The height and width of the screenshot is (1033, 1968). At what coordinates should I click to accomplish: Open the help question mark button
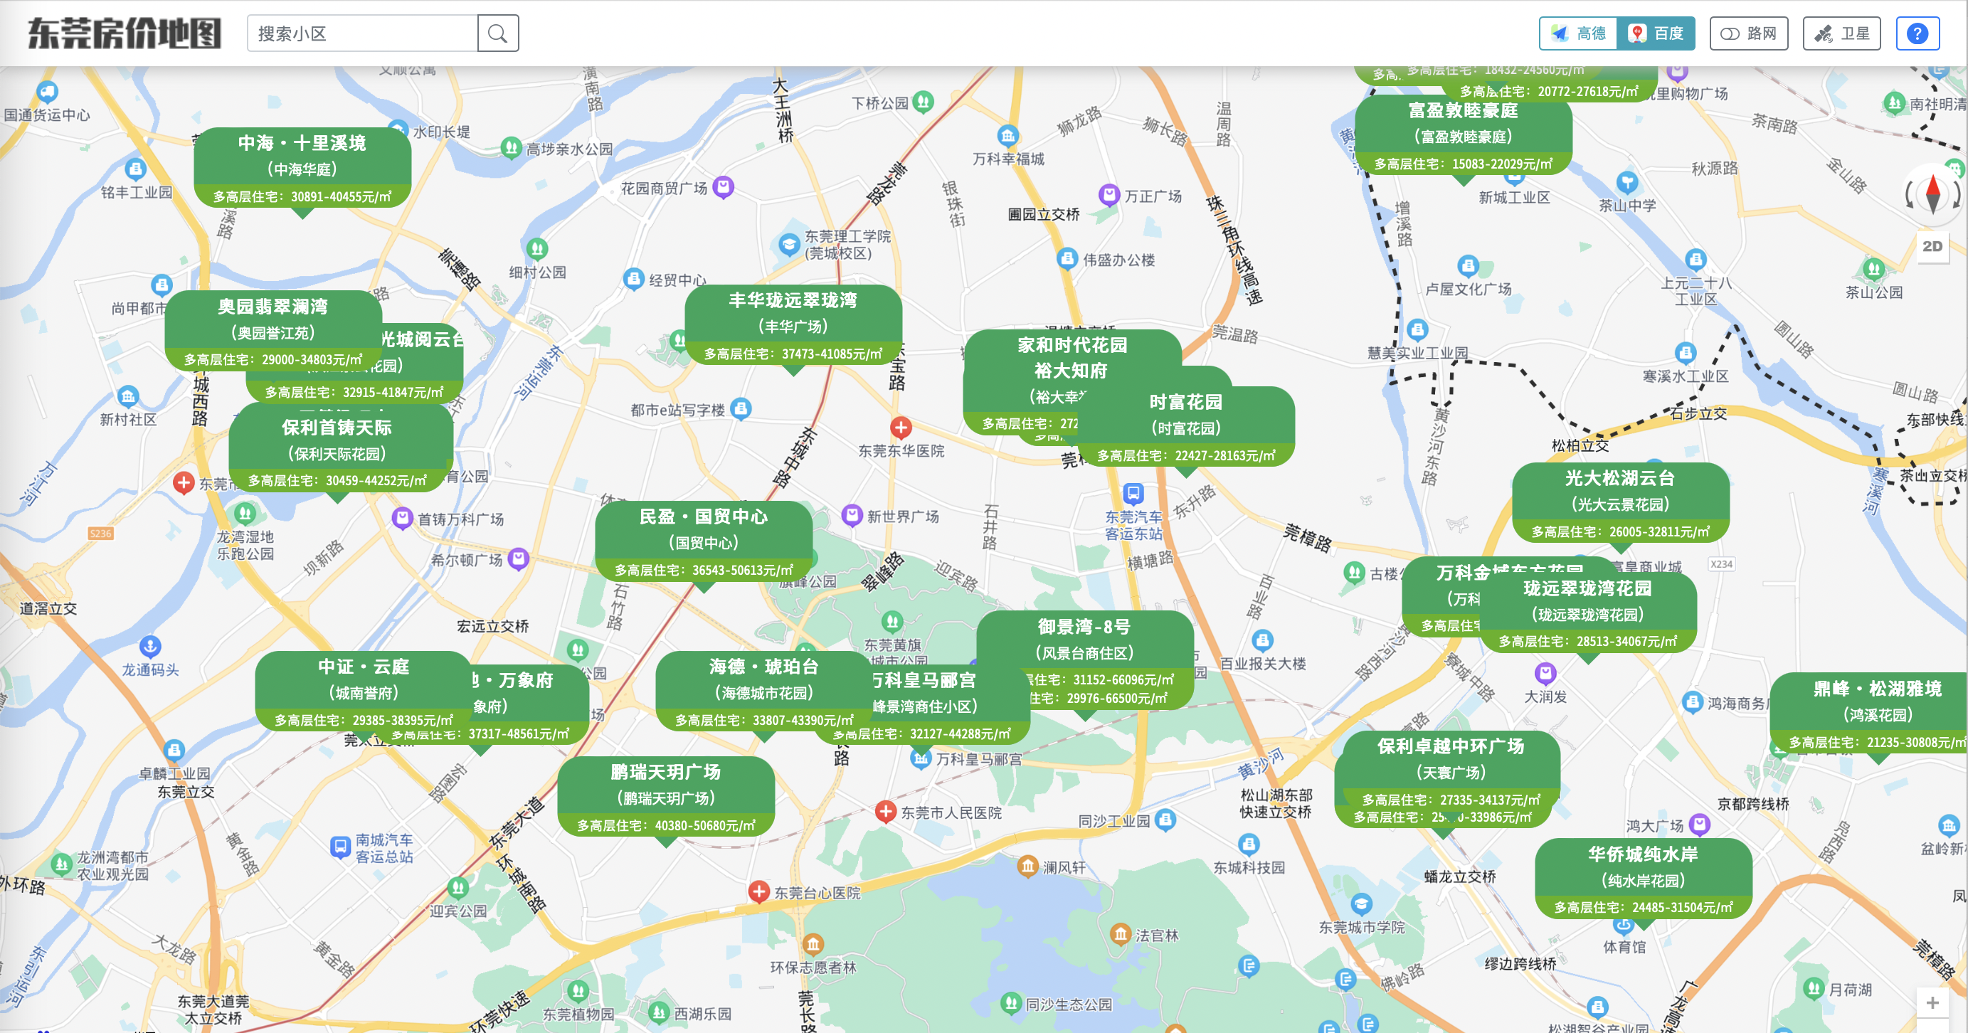(x=1917, y=33)
